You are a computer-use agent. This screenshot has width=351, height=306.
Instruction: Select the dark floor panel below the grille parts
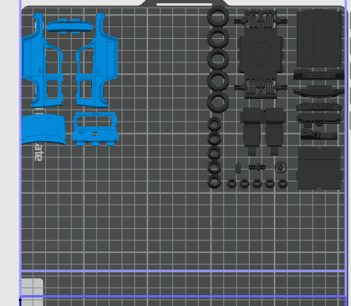coord(319,168)
